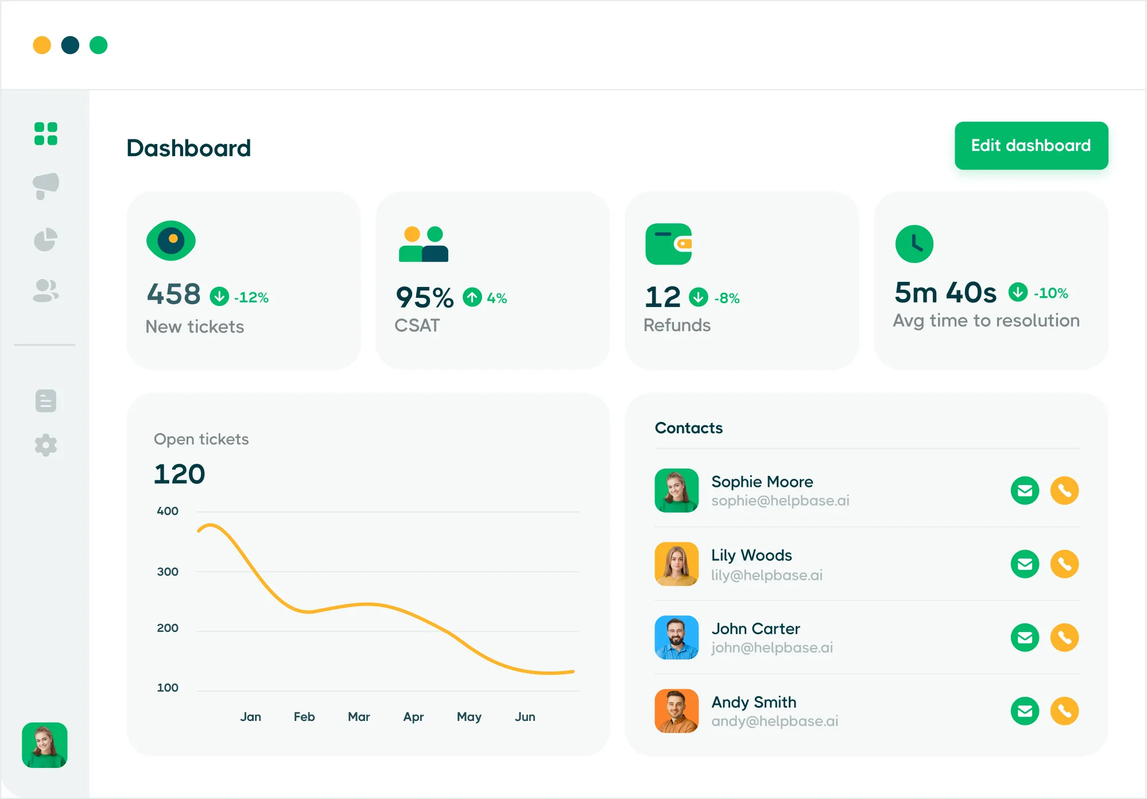
Task: Open the document notes icon in sidebar
Action: pyautogui.click(x=46, y=401)
